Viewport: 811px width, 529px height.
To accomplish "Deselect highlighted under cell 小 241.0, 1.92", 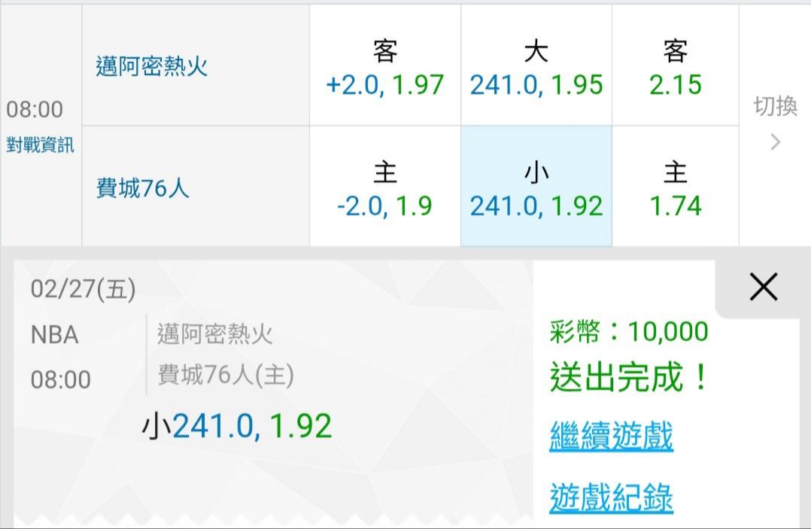I will point(536,187).
